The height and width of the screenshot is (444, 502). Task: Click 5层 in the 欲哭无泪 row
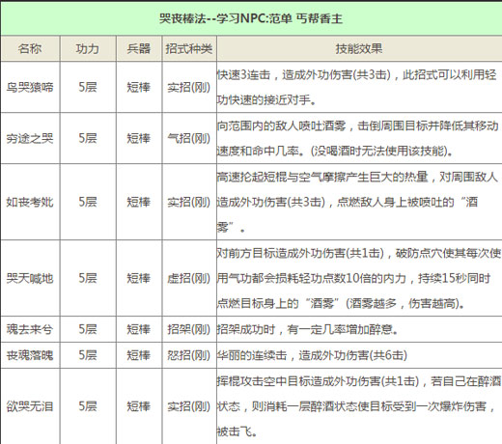[x=88, y=406]
